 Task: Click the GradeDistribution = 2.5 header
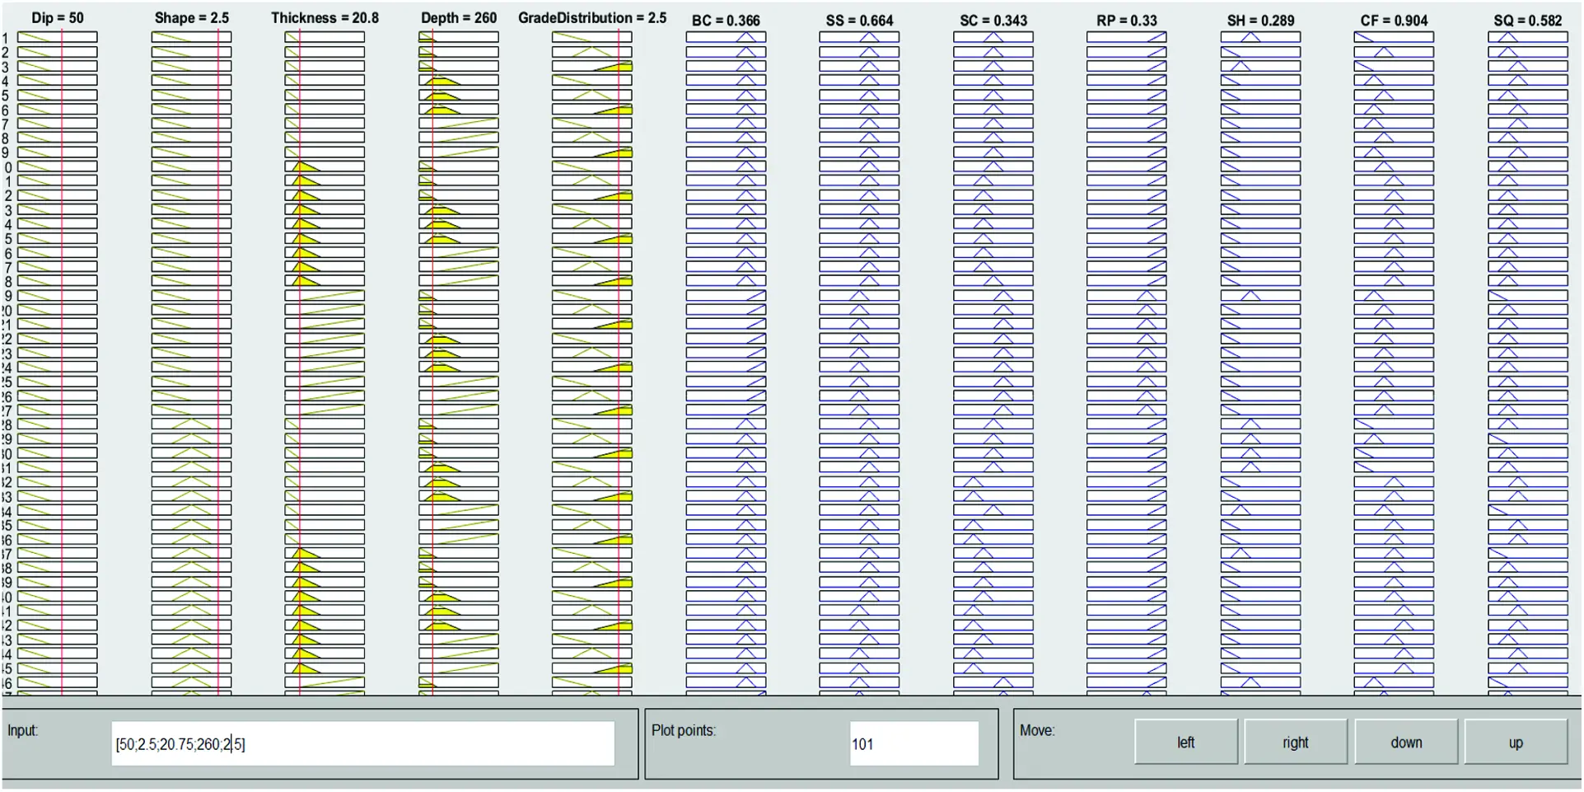click(592, 17)
